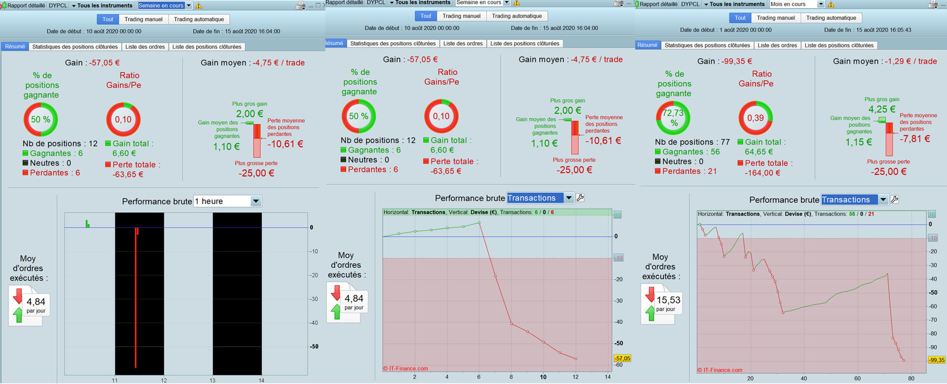
Task: Click the 0,39 ratio donut chart
Action: 756,118
